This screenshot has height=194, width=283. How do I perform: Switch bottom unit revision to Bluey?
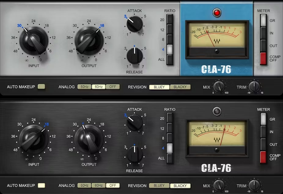coord(159,185)
